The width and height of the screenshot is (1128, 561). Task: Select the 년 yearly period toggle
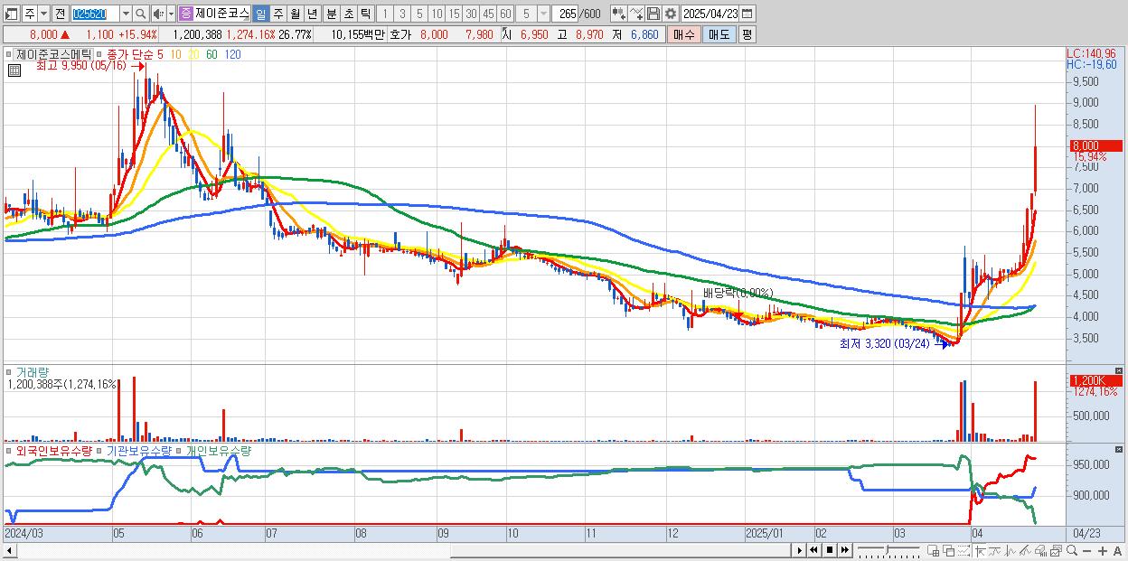pyautogui.click(x=312, y=14)
